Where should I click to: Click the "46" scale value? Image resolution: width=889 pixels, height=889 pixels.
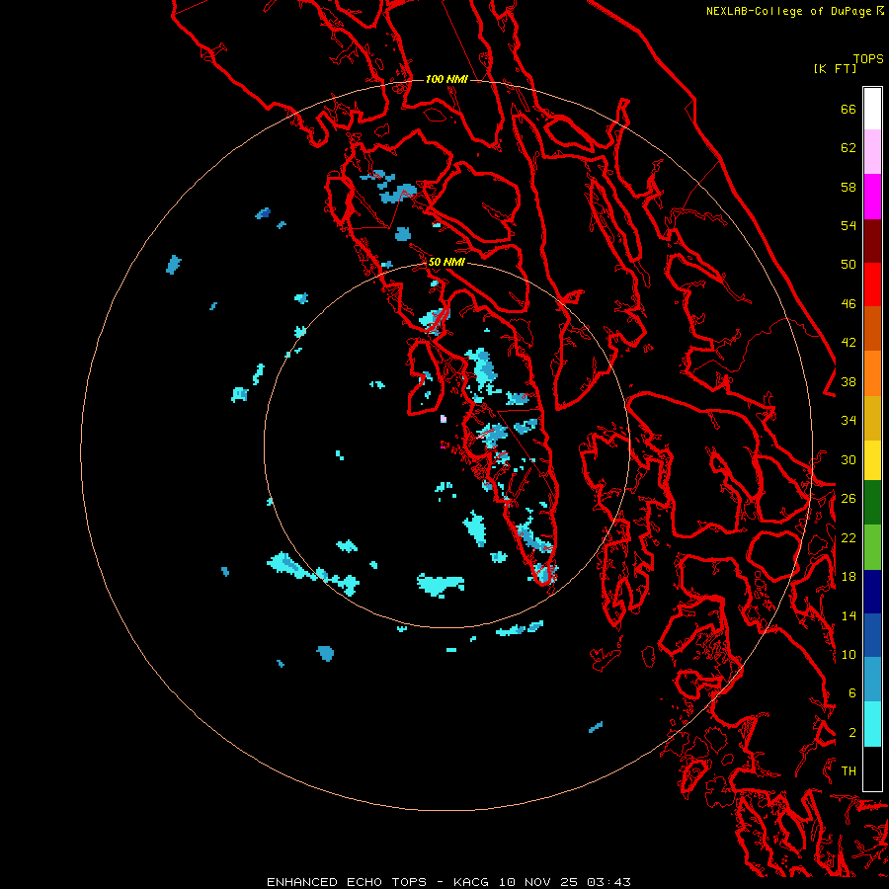click(849, 304)
